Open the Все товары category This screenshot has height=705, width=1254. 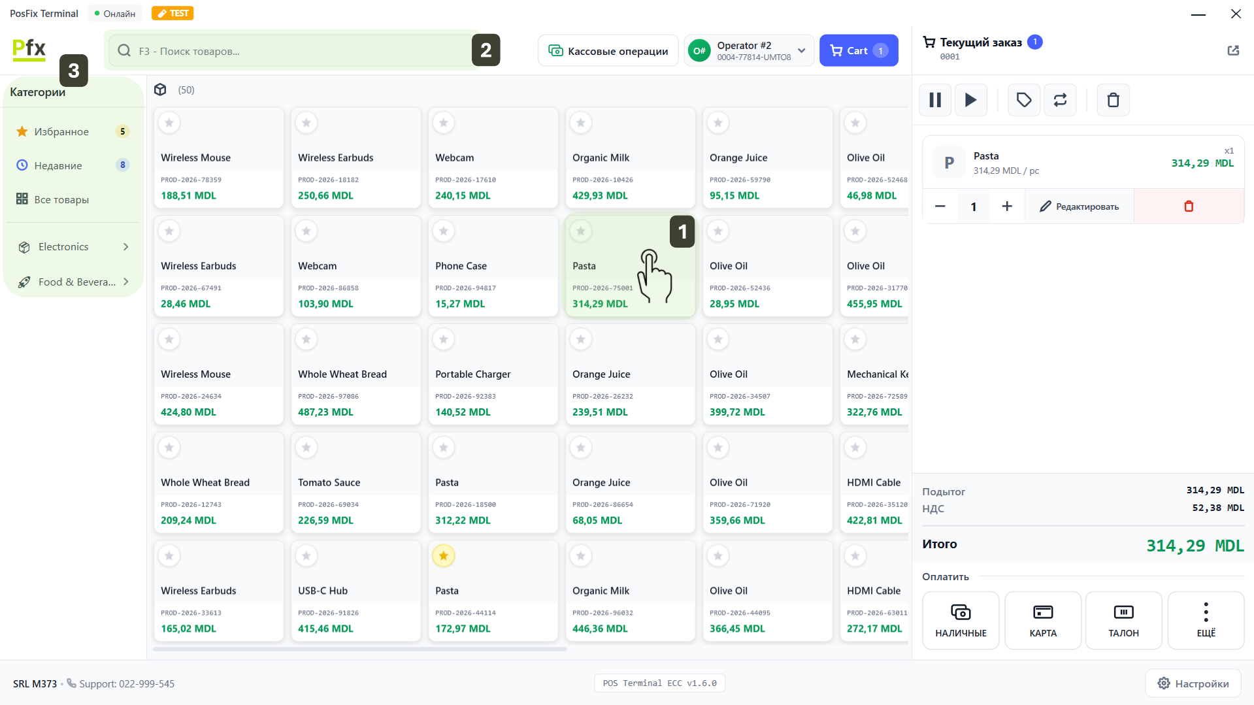[61, 199]
